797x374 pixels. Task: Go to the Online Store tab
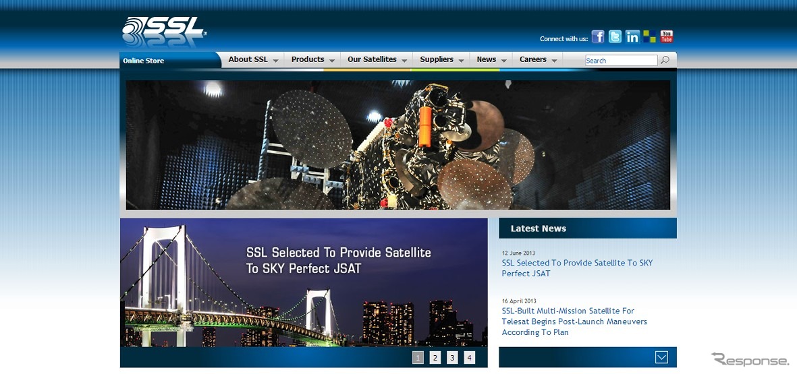(144, 61)
